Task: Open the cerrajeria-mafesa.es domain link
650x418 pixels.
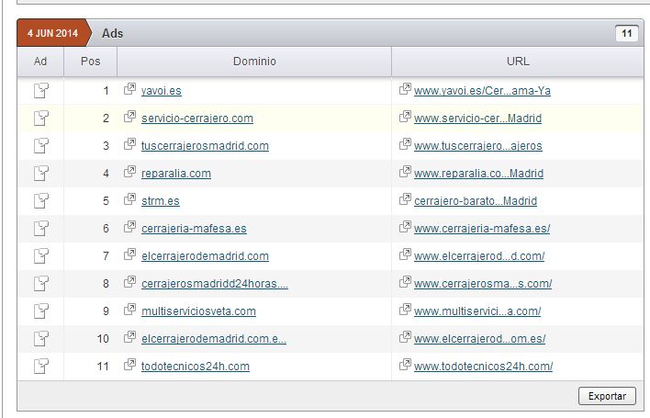Action: (x=194, y=229)
